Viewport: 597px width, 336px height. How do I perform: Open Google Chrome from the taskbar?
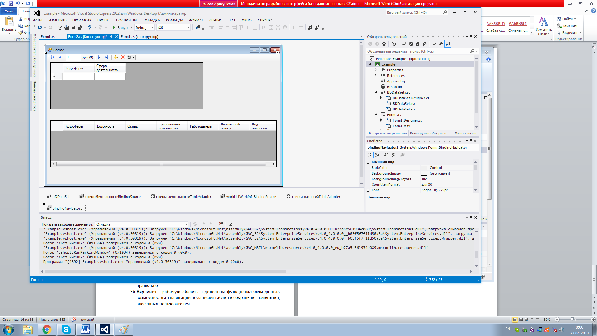(x=47, y=329)
